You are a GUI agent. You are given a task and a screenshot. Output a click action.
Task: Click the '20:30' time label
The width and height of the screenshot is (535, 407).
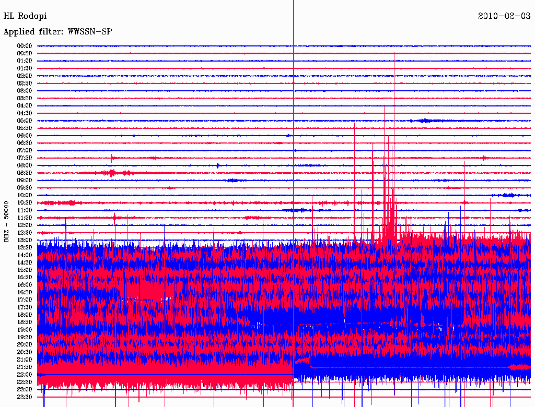pos(25,352)
